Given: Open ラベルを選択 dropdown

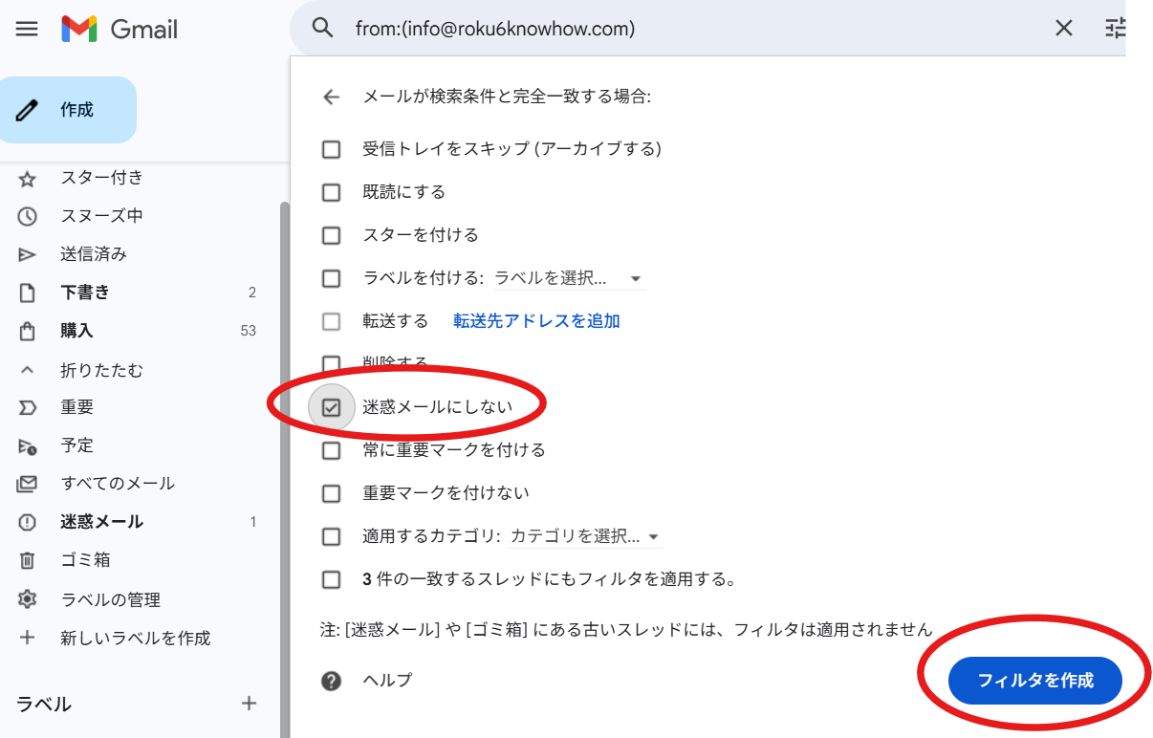Looking at the screenshot, I should pos(568,278).
